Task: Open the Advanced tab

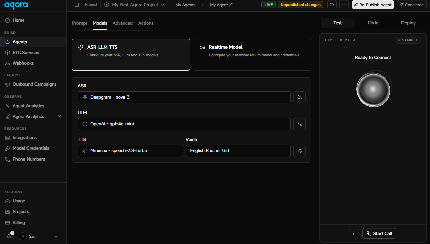Action: pos(123,23)
